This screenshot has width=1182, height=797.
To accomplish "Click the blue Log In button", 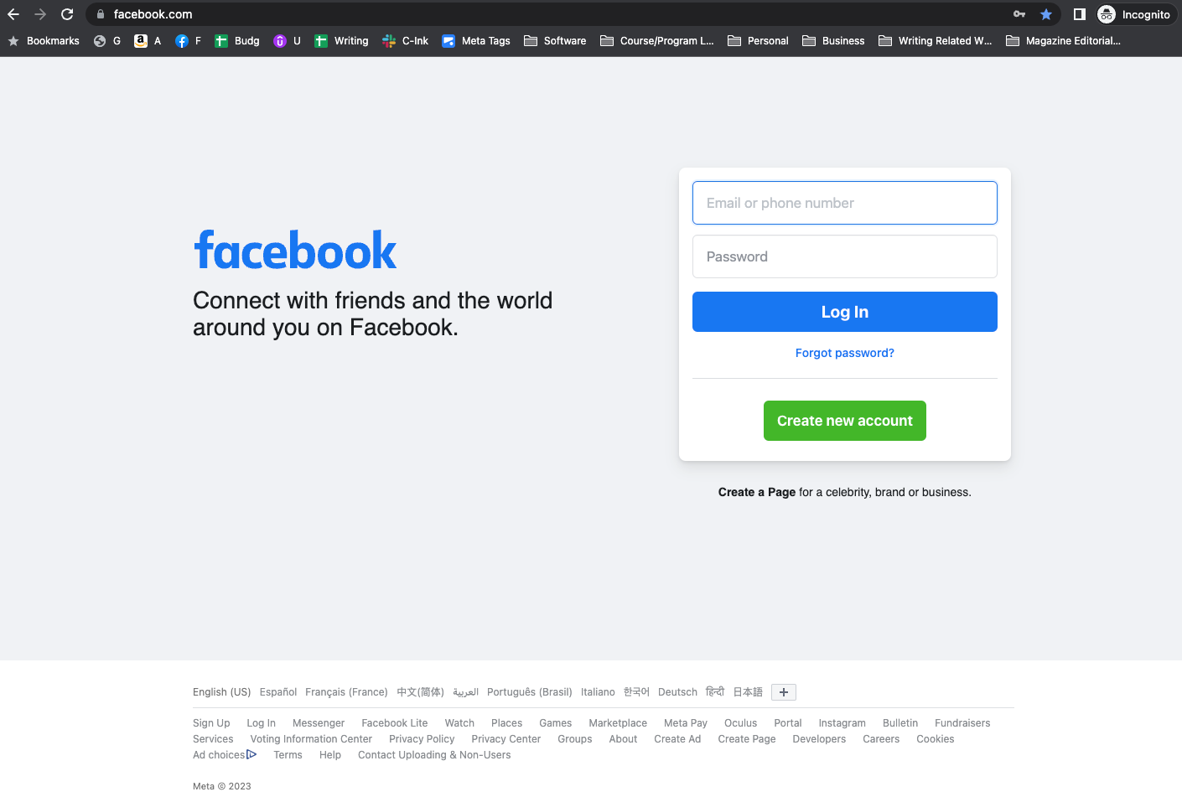I will [x=845, y=312].
